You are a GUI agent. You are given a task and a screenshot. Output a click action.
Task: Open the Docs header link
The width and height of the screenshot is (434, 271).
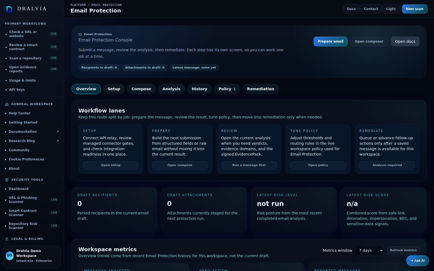[x=351, y=9]
